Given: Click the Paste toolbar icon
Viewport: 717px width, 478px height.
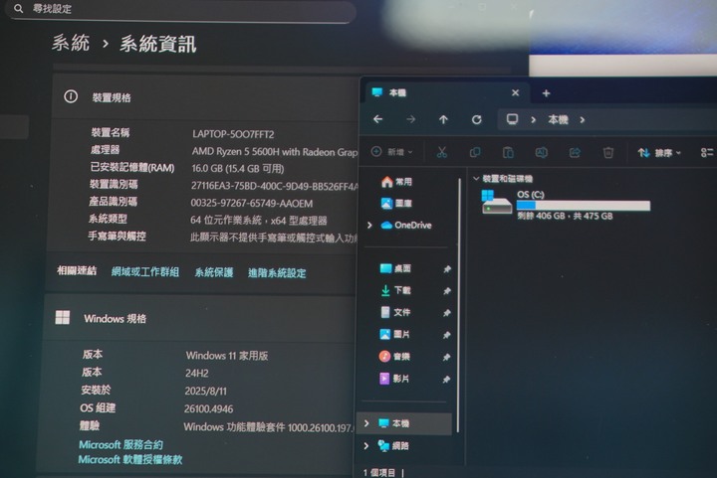Looking at the screenshot, I should tap(508, 152).
